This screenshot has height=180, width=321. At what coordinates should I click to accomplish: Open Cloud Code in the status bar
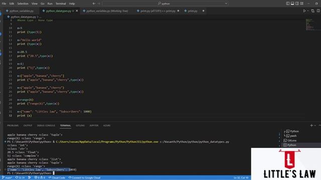tap(57, 177)
